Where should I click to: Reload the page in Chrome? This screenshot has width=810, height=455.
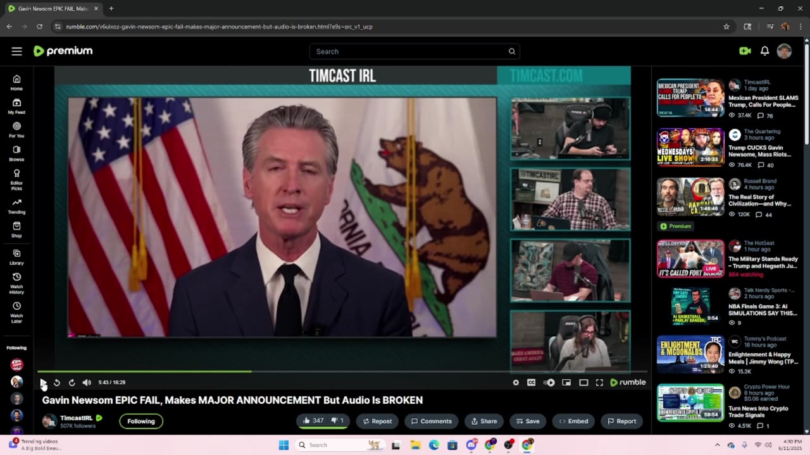[39, 27]
